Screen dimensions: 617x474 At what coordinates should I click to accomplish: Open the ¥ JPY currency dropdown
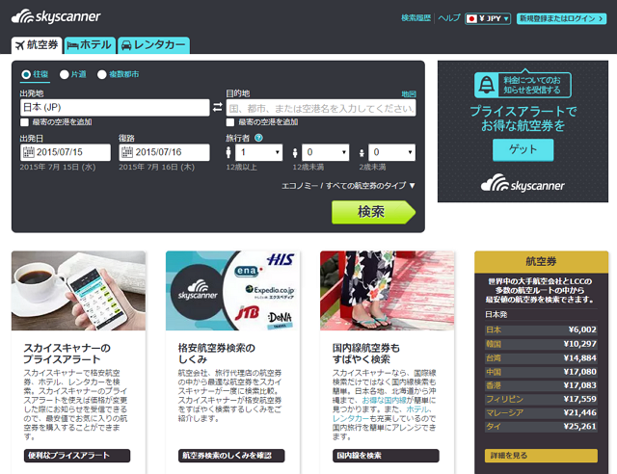coord(488,18)
